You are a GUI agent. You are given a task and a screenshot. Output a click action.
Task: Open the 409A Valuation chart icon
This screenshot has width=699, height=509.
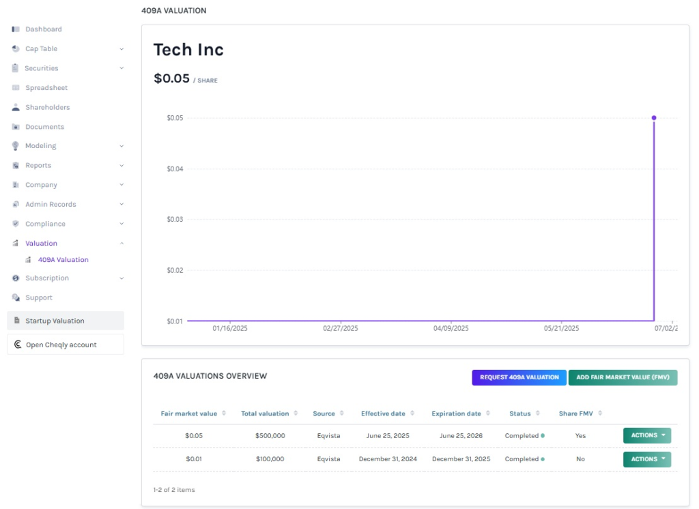point(27,259)
